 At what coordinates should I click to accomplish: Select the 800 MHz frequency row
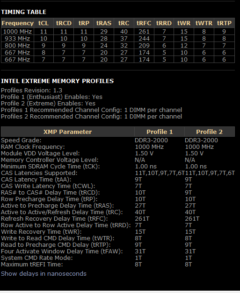pyautogui.click(x=118, y=45)
